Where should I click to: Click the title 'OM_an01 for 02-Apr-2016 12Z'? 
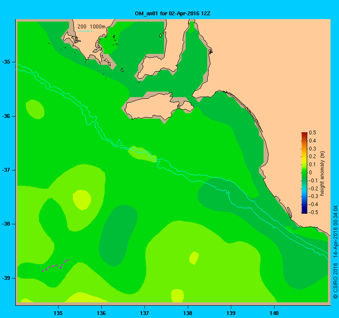[172, 14]
